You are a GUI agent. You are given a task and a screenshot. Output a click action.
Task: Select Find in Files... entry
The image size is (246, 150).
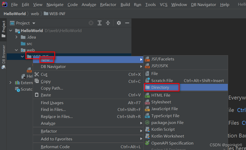[88, 109]
